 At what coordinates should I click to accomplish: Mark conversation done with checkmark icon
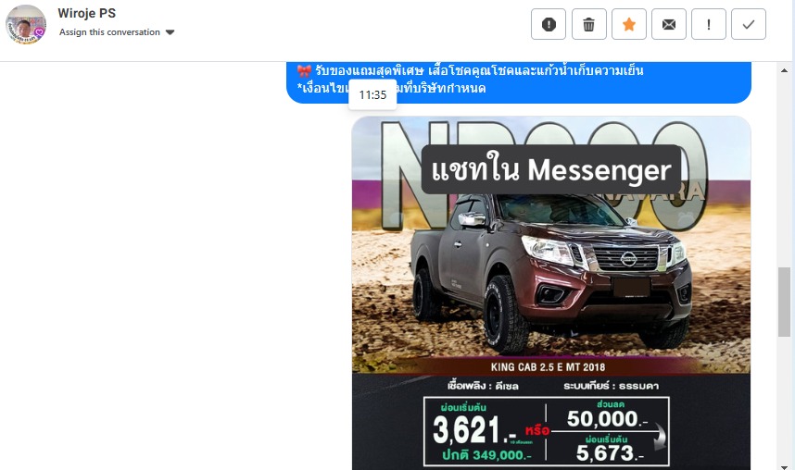(x=749, y=24)
